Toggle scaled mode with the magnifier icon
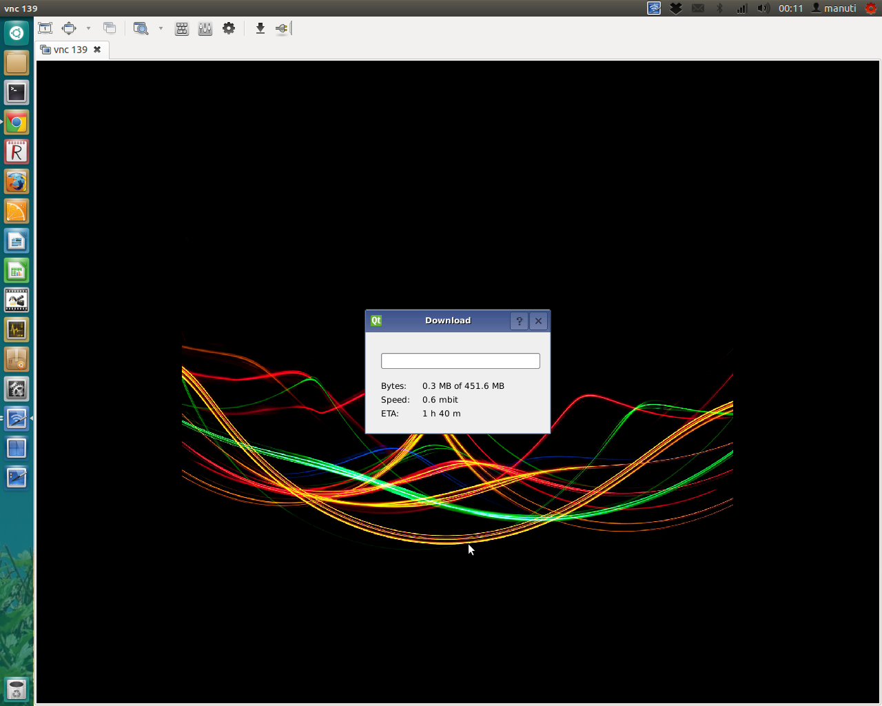882x706 pixels. pyautogui.click(x=141, y=28)
